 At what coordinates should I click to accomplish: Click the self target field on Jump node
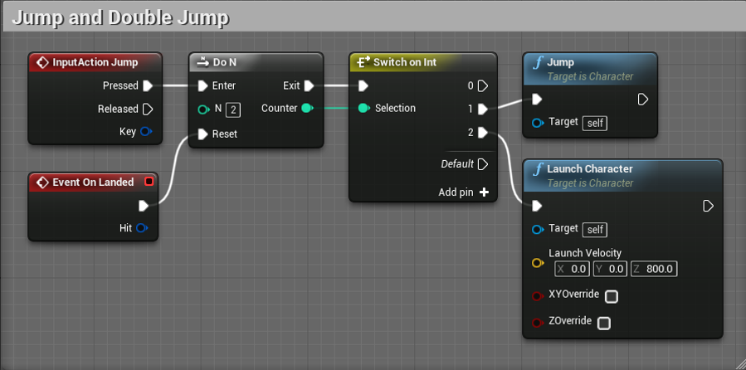595,123
